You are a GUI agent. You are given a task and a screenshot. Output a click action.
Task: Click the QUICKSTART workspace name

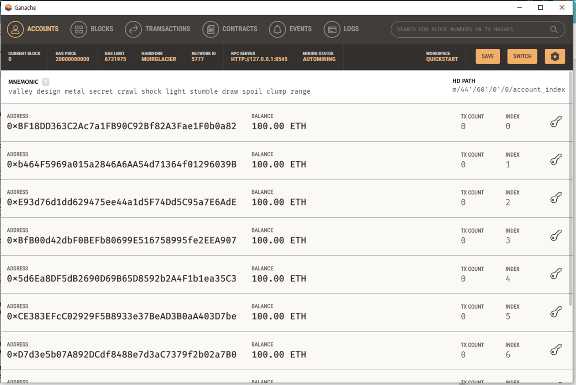click(442, 59)
